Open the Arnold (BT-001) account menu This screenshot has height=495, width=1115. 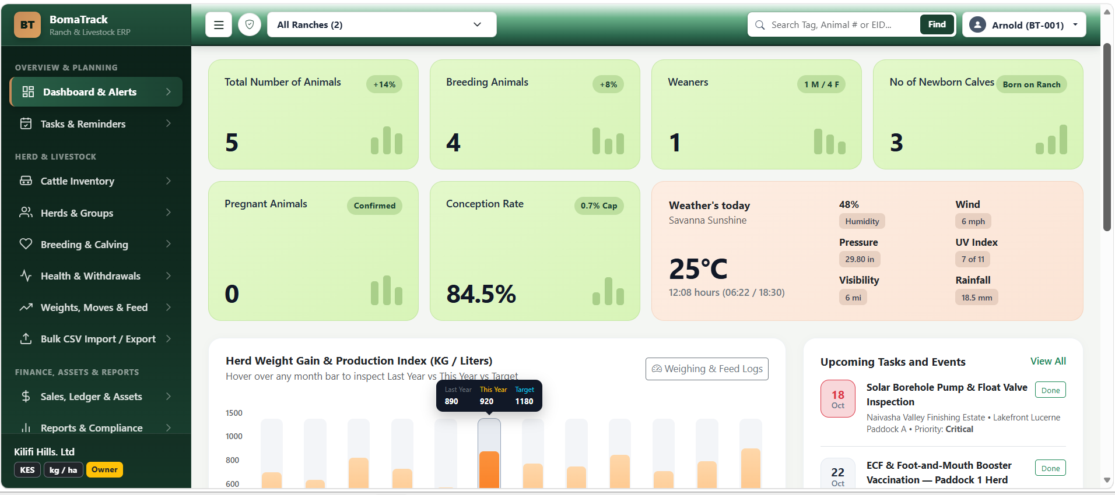(x=1024, y=24)
